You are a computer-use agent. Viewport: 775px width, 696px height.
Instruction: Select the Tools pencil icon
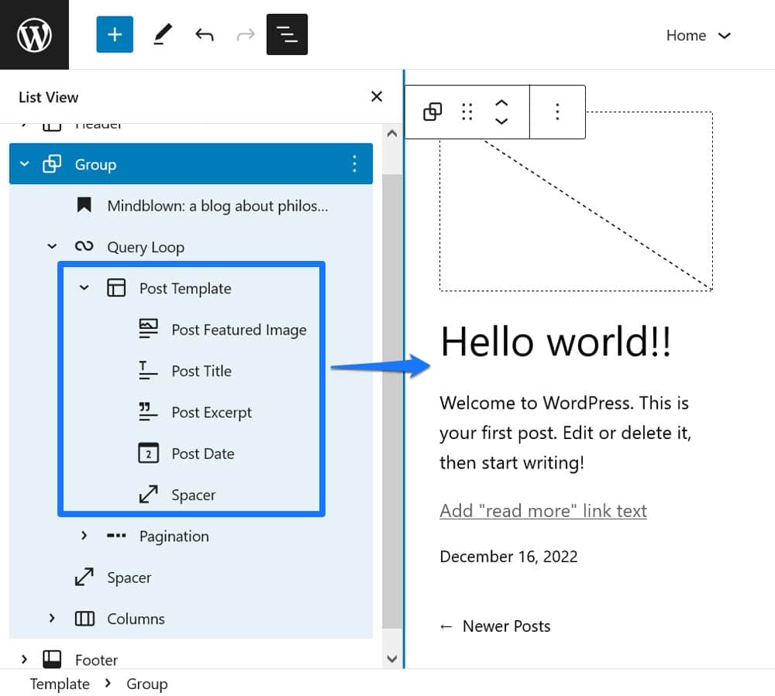coord(162,35)
